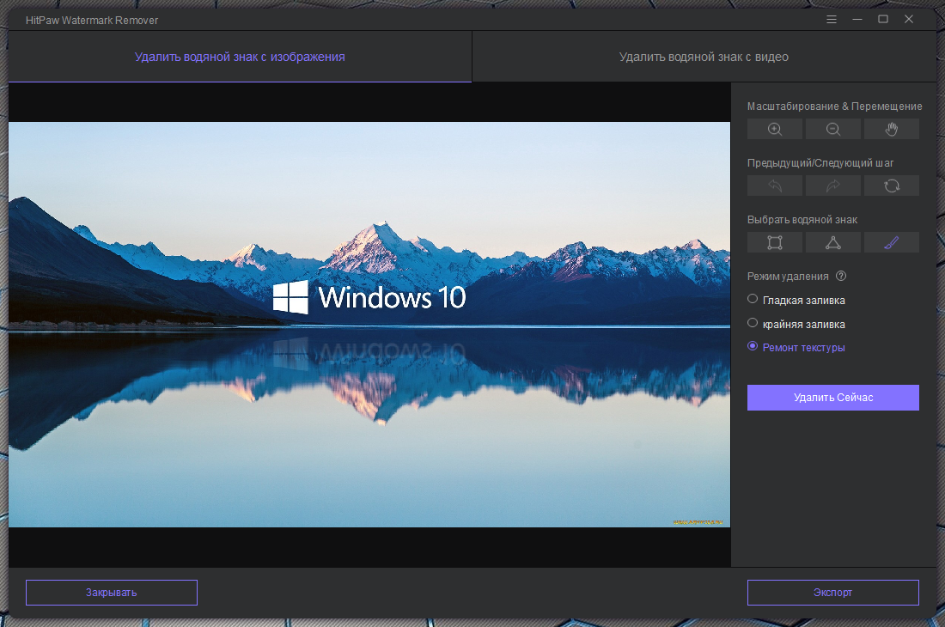Click the Экспорт button
The width and height of the screenshot is (945, 627).
tap(833, 593)
